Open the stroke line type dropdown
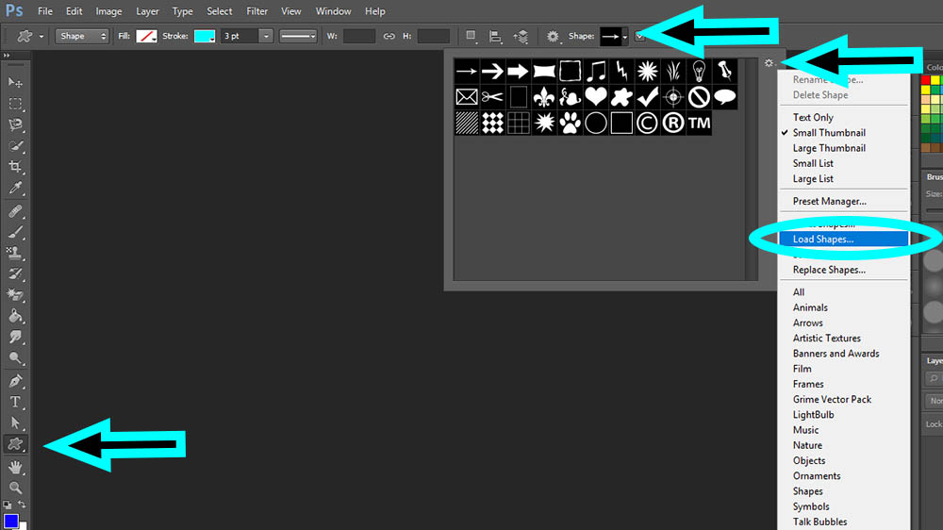 click(298, 36)
